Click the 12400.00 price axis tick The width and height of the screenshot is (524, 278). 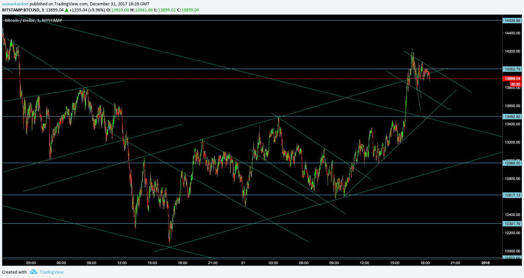[512, 215]
